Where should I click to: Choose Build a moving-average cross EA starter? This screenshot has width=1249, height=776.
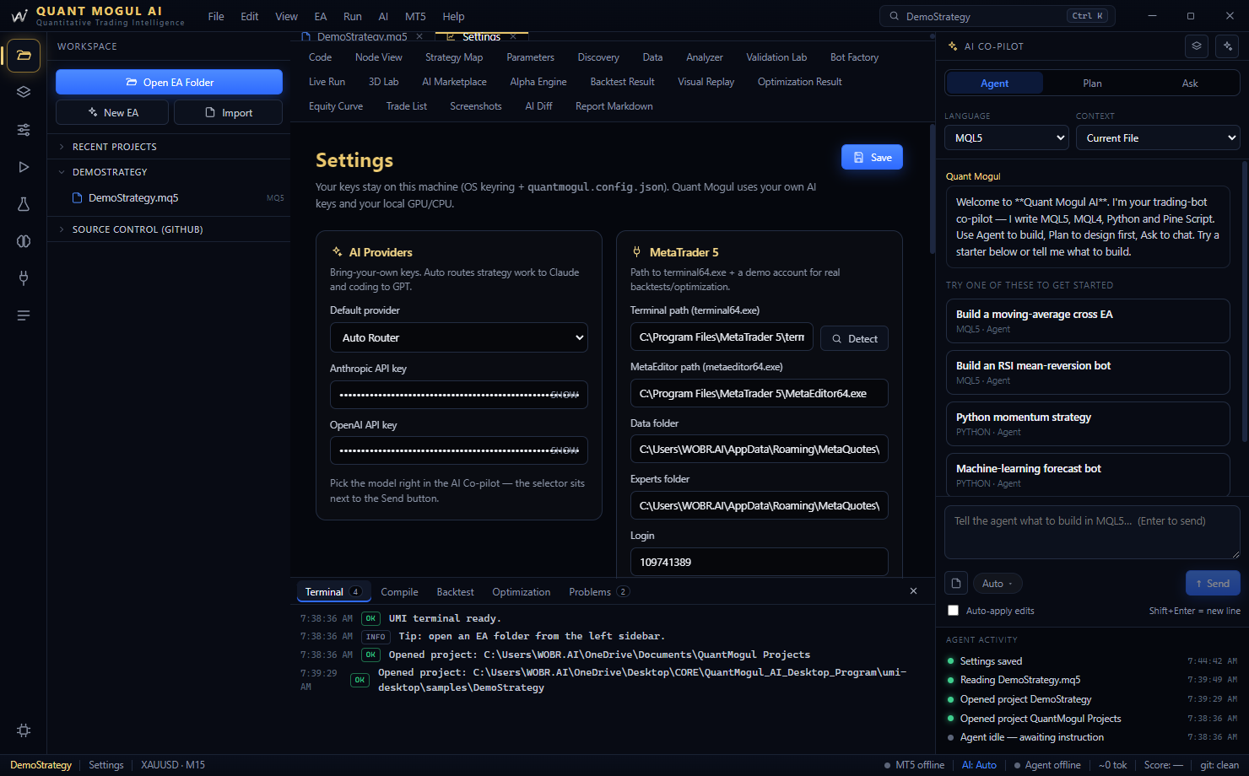1088,321
